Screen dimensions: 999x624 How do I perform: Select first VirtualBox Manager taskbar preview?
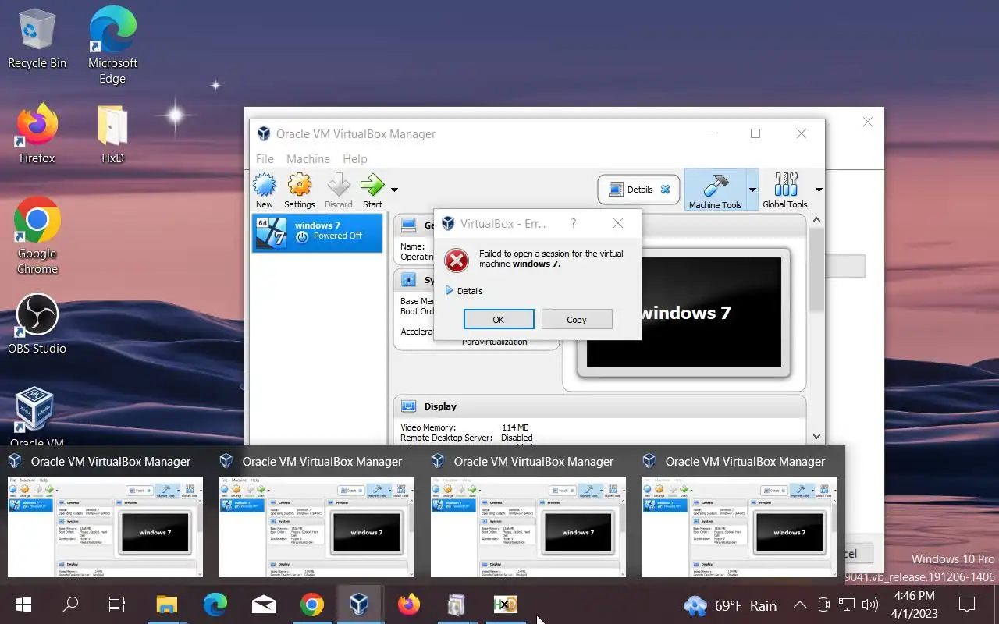(105, 515)
